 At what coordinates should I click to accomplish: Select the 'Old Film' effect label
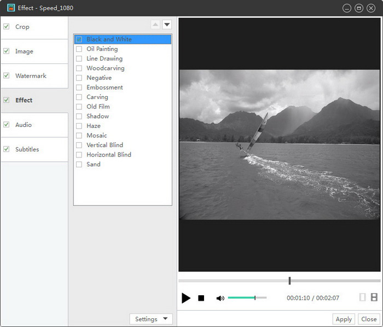(x=98, y=107)
